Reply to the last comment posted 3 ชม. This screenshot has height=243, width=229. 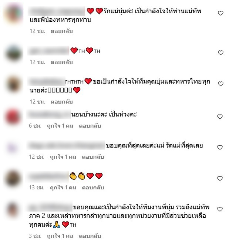90,236
